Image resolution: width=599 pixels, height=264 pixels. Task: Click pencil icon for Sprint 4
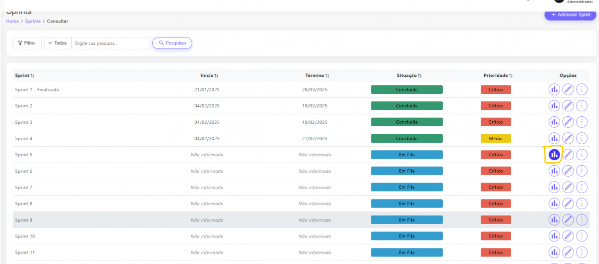(568, 138)
